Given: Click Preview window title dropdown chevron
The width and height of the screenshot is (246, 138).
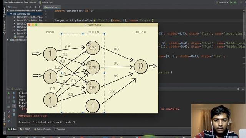Looking at the screenshot, I should coord(102,25).
